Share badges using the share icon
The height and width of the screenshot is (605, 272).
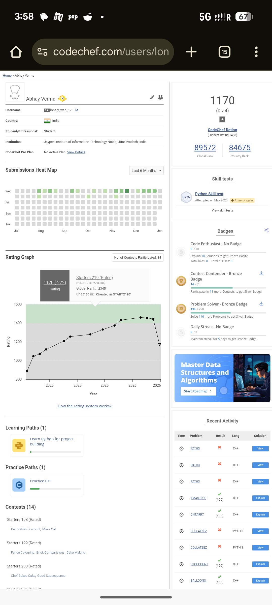click(266, 230)
